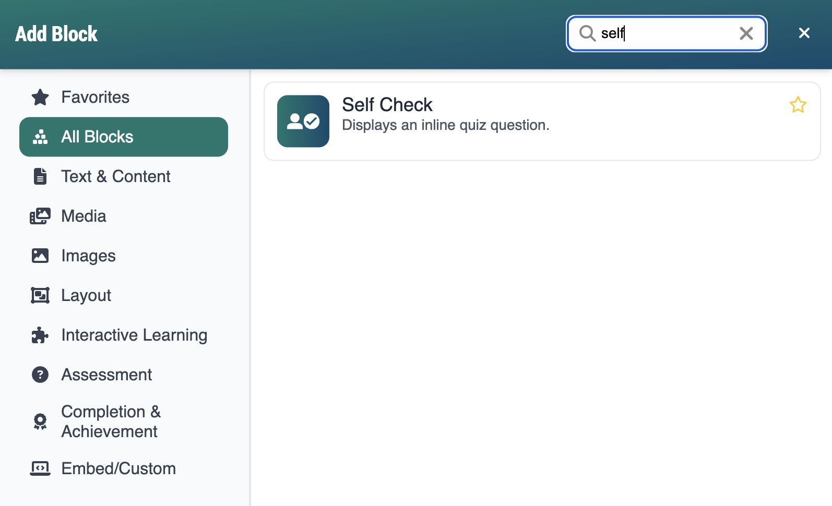The image size is (832, 506).
Task: Click the magnifying glass search icon
Action: (x=587, y=33)
